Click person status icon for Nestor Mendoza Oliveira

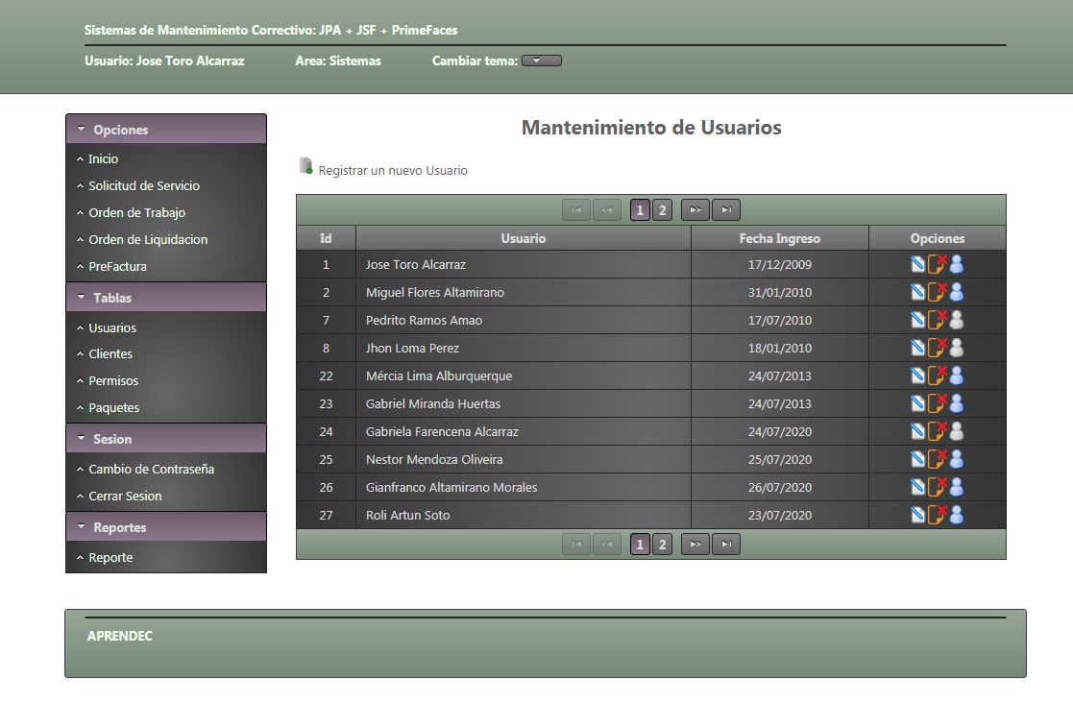click(957, 459)
